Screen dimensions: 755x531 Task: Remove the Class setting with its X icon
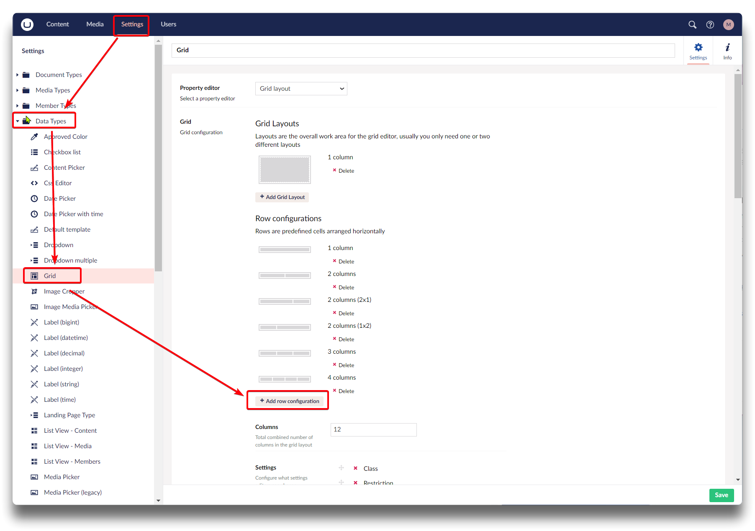pos(355,468)
